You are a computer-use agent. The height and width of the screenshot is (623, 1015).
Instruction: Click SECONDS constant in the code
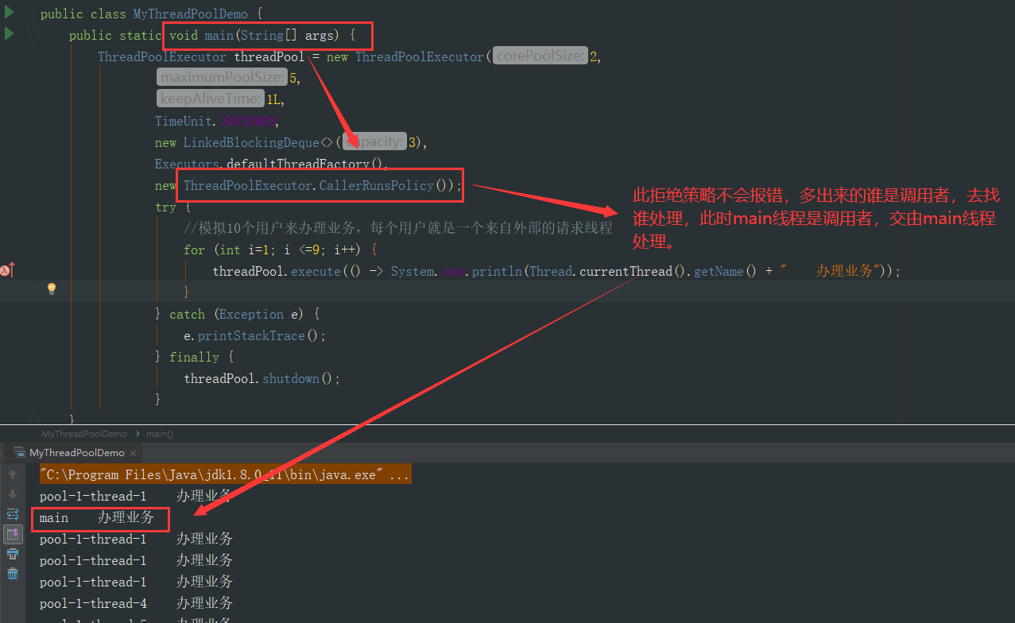pyautogui.click(x=249, y=121)
